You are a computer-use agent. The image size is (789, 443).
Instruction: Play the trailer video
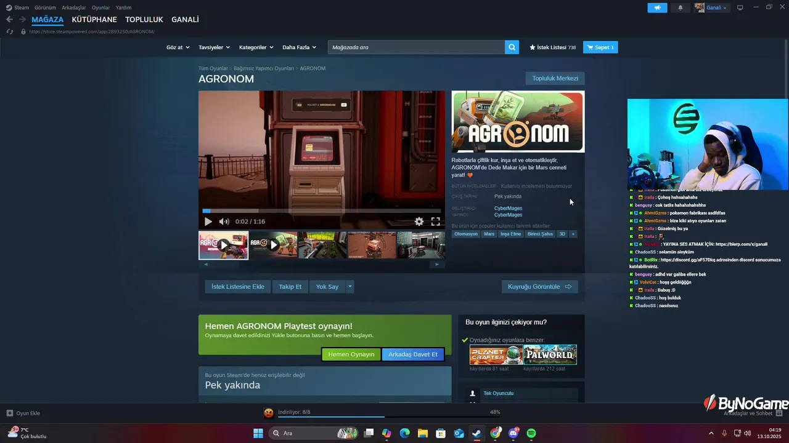pyautogui.click(x=208, y=221)
